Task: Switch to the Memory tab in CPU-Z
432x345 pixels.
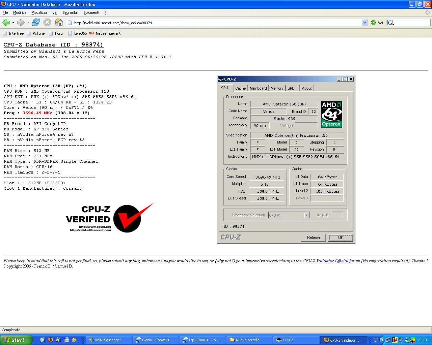Action: pos(277,88)
